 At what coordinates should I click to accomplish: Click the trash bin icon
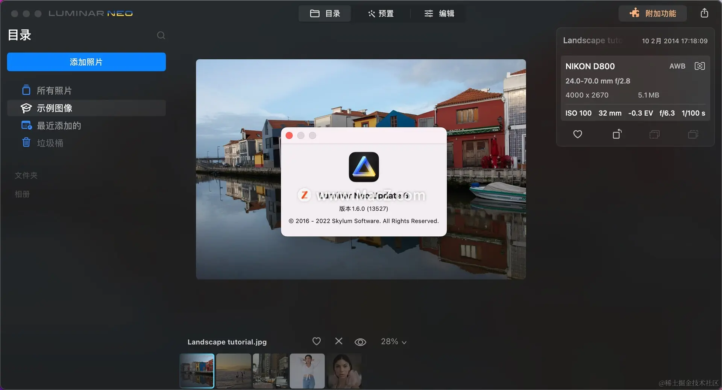(x=26, y=142)
